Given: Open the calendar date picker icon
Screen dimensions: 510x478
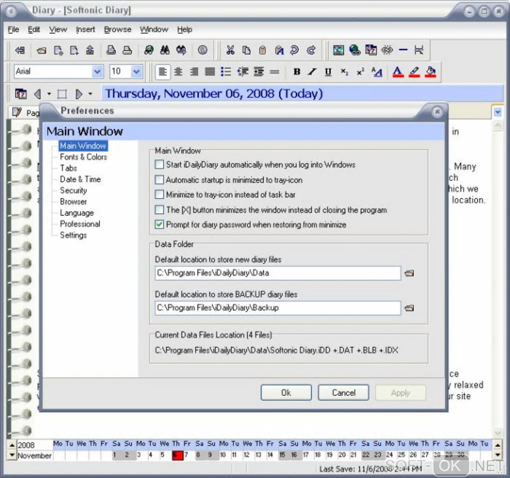Looking at the screenshot, I should (x=21, y=94).
